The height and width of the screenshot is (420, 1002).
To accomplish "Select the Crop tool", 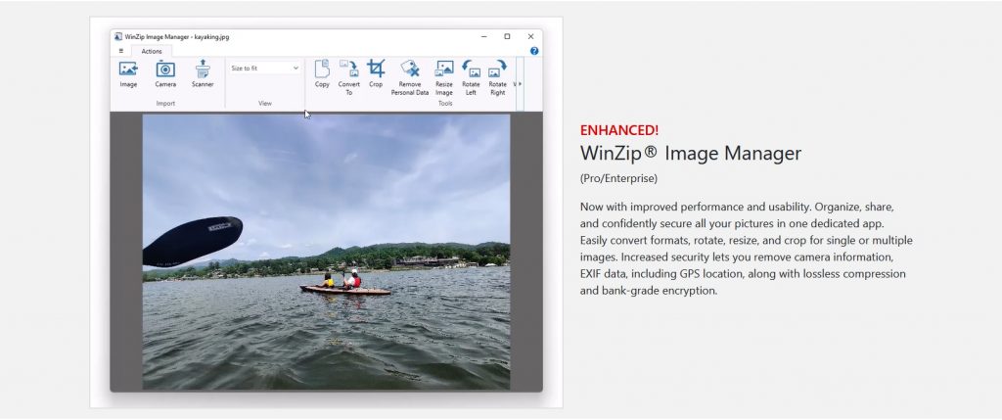I will click(376, 73).
